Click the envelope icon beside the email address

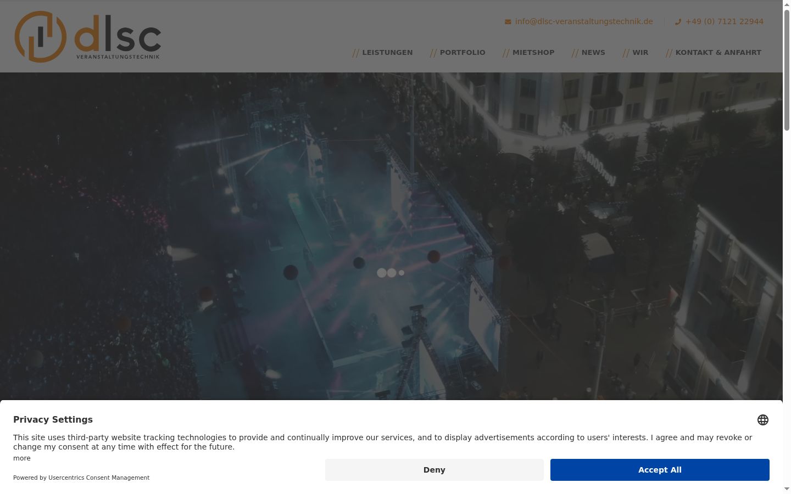pyautogui.click(x=508, y=22)
